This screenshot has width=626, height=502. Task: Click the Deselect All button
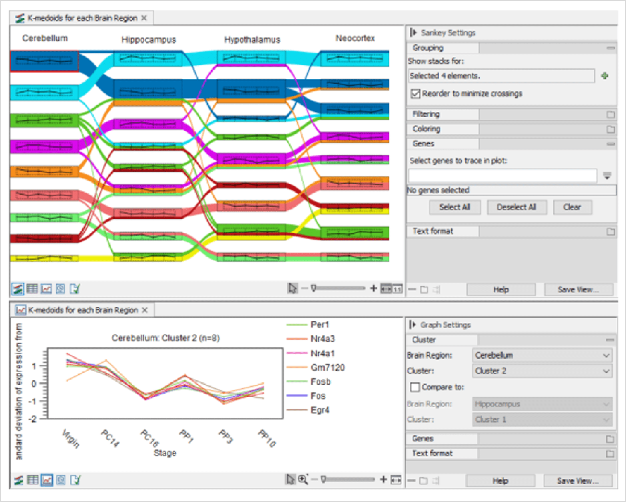[x=517, y=207]
